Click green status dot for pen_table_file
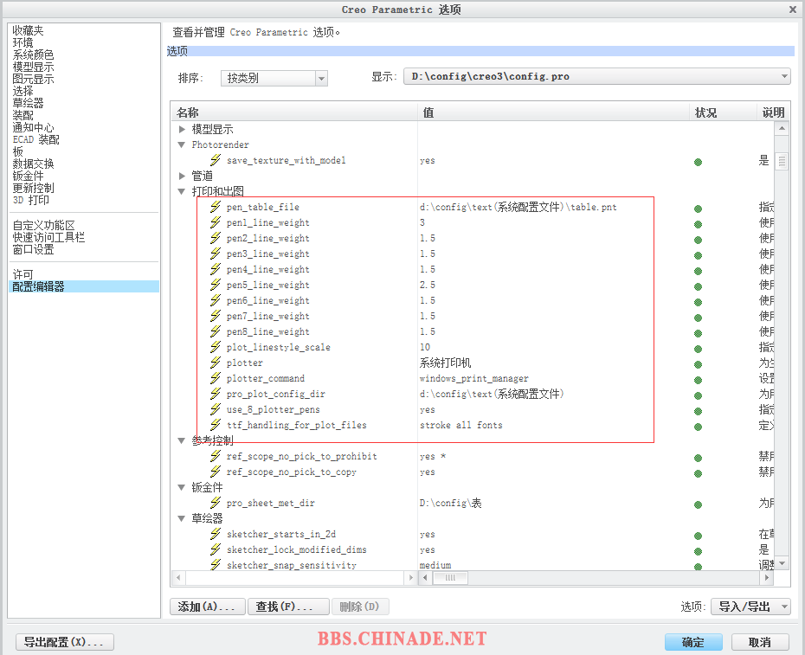This screenshot has height=655, width=805. (699, 209)
